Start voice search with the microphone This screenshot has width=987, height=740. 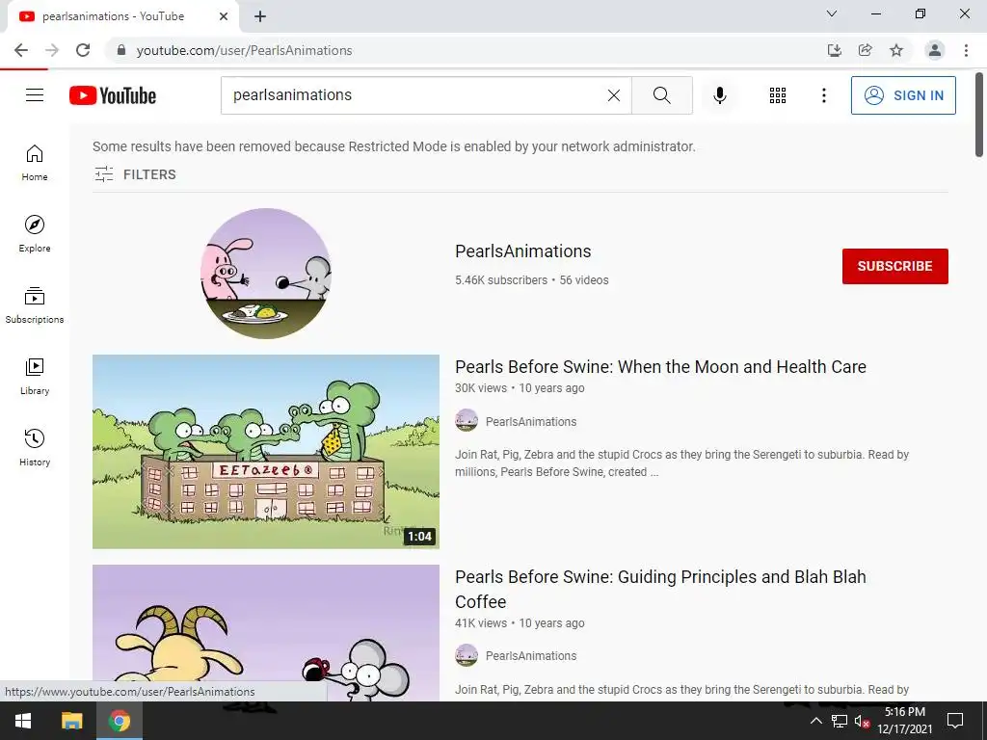(x=719, y=95)
